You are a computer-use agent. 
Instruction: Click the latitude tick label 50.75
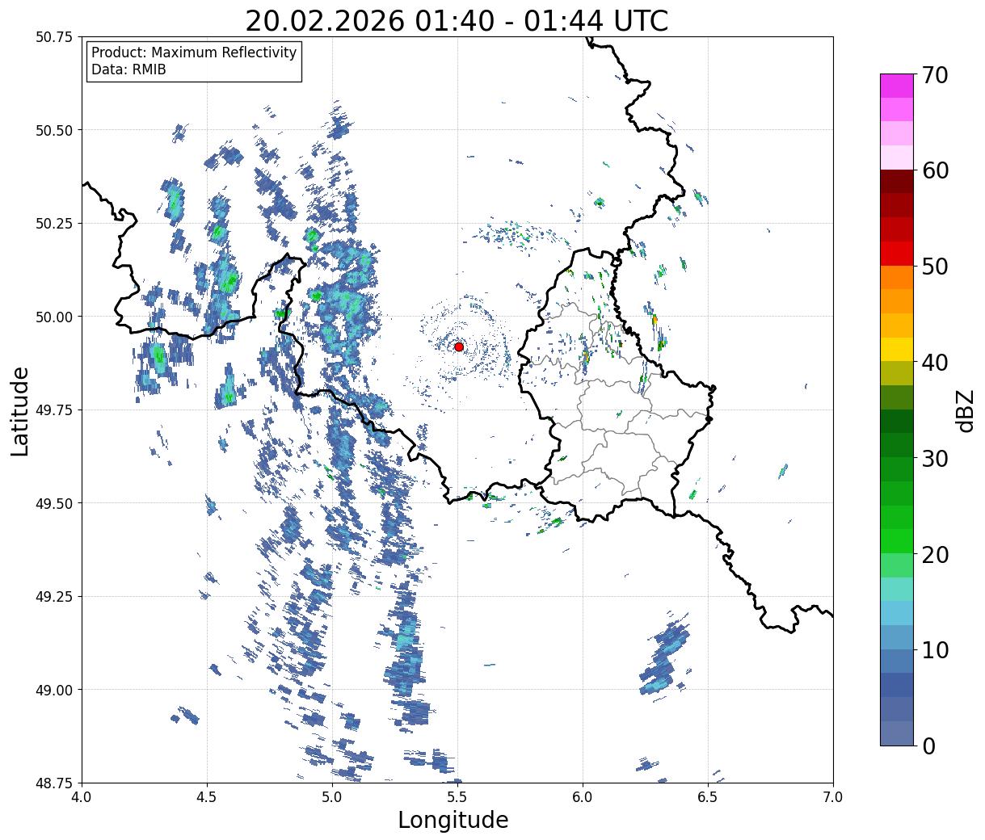[55, 37]
